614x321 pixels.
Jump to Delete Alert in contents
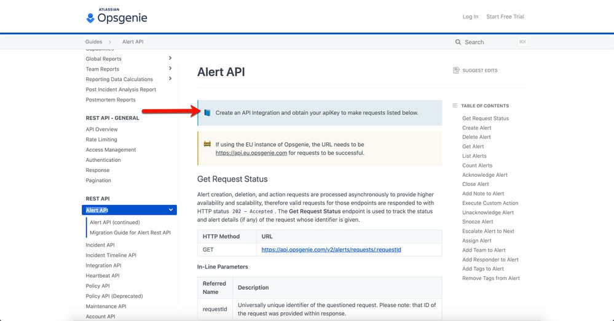pos(476,137)
